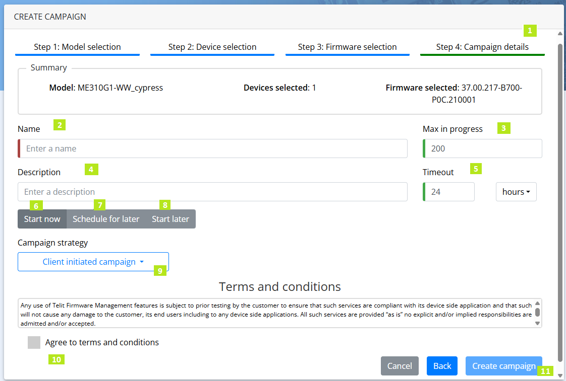Switch to Step 2: Device selection
566x381 pixels.
tap(212, 47)
